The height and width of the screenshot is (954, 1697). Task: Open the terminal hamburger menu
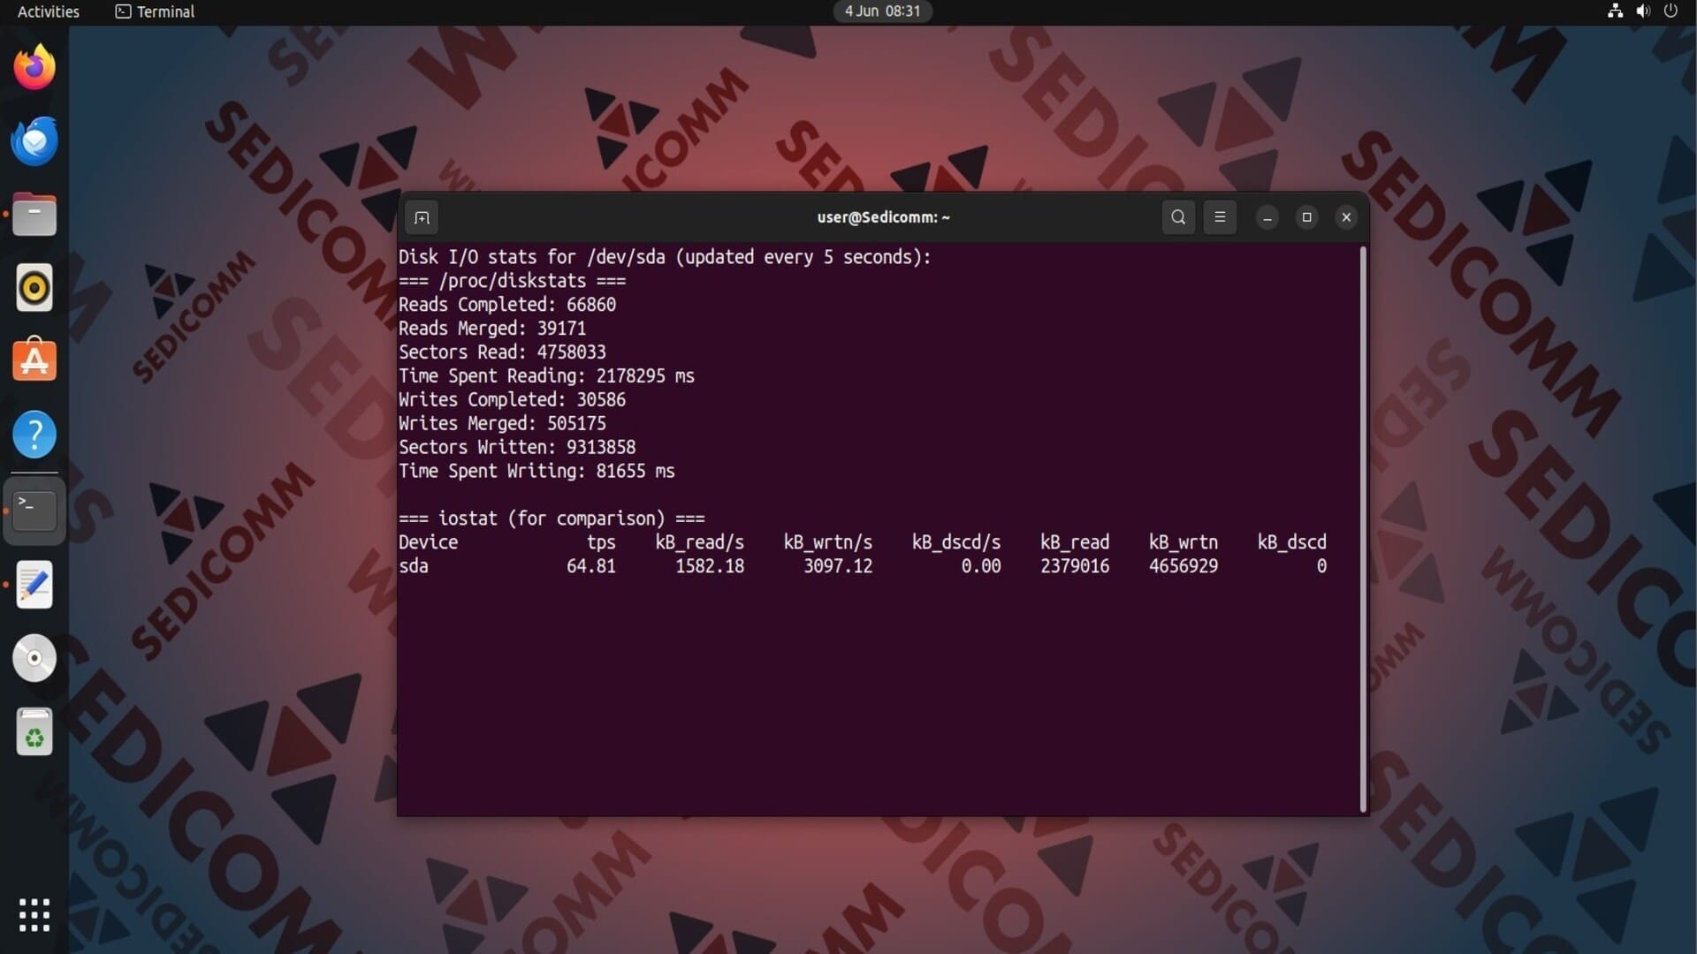coord(1220,217)
